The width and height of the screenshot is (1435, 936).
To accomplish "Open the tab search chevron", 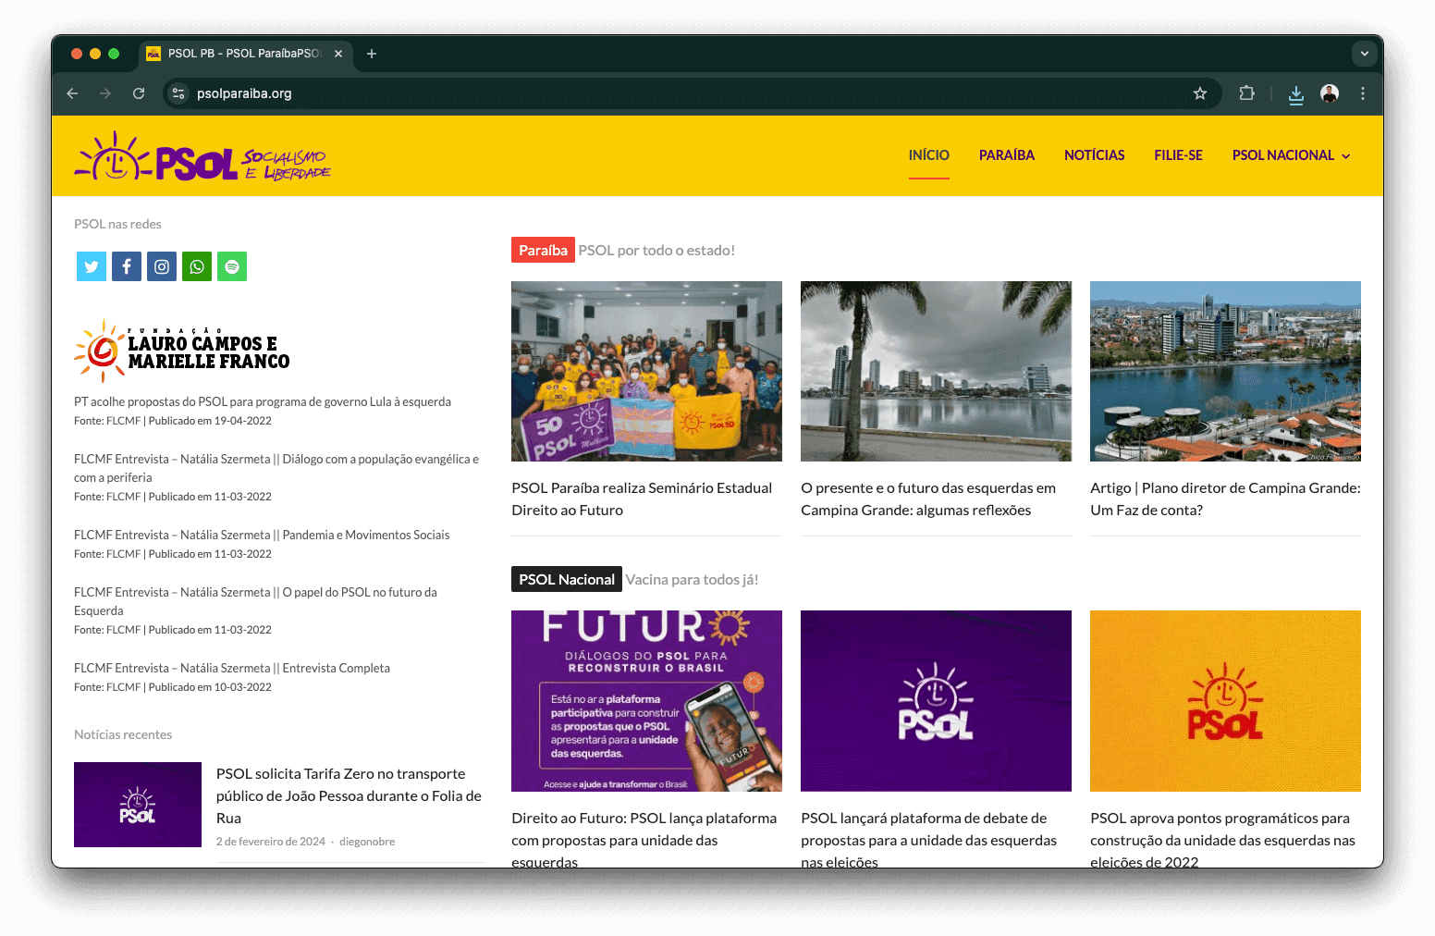I will click(x=1364, y=54).
